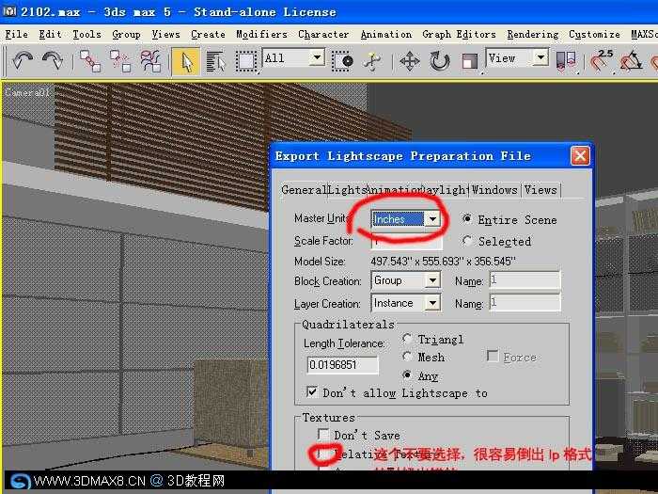Image resolution: width=658 pixels, height=494 pixels.
Task: Switch to the General tab
Action: [304, 190]
